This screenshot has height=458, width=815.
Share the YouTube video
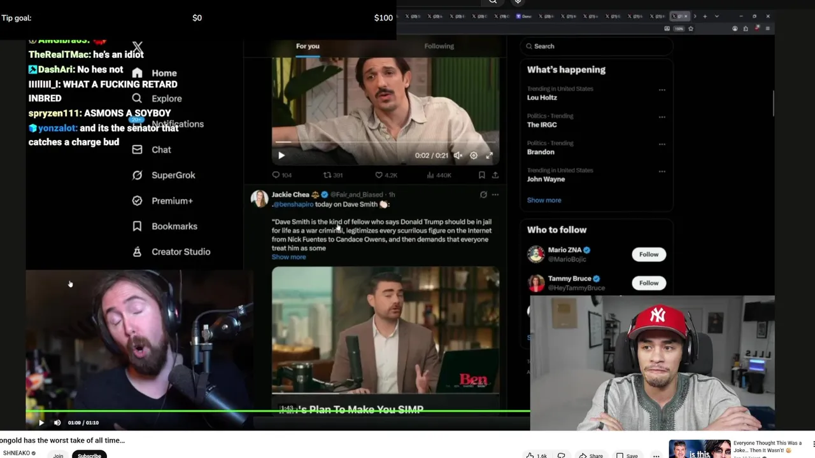(x=591, y=455)
